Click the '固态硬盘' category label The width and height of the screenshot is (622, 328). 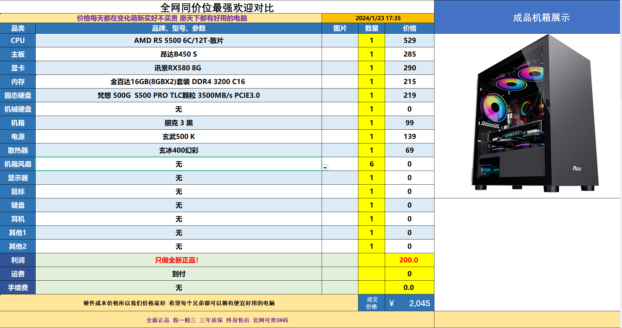18,95
